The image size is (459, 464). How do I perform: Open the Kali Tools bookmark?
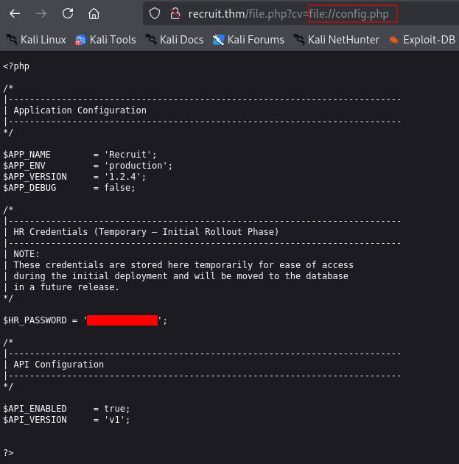point(105,40)
